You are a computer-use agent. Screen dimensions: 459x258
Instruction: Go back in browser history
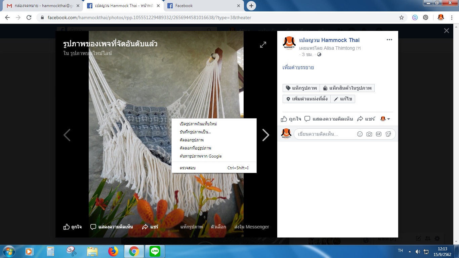pos(7,17)
